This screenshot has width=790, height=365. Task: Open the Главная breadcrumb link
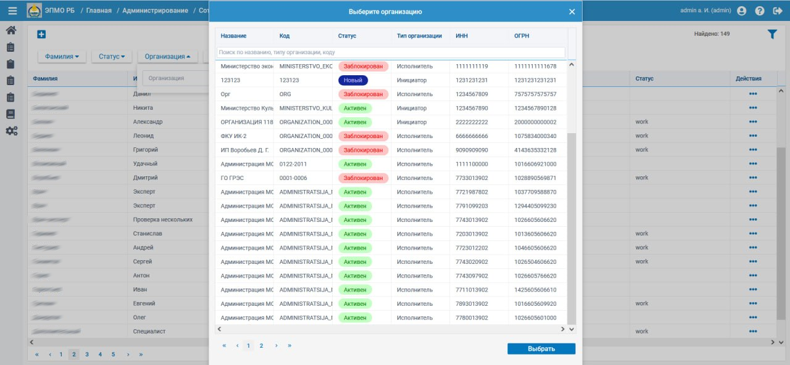99,10
